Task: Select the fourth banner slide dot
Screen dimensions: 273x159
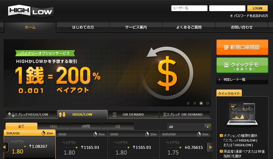Action: point(207,103)
